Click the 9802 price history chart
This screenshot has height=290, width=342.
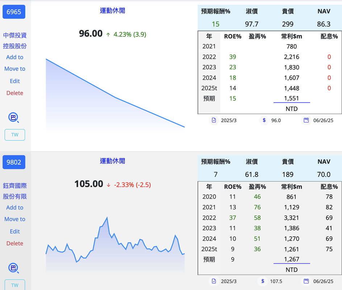(x=115, y=245)
